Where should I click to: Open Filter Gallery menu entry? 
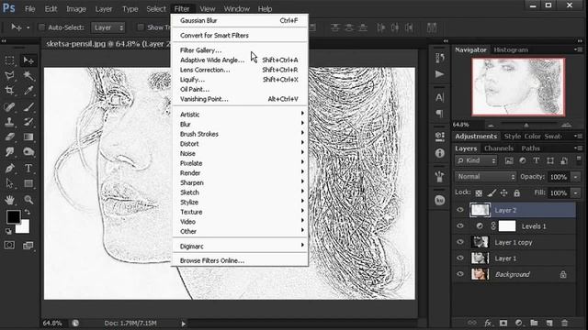[240, 50]
